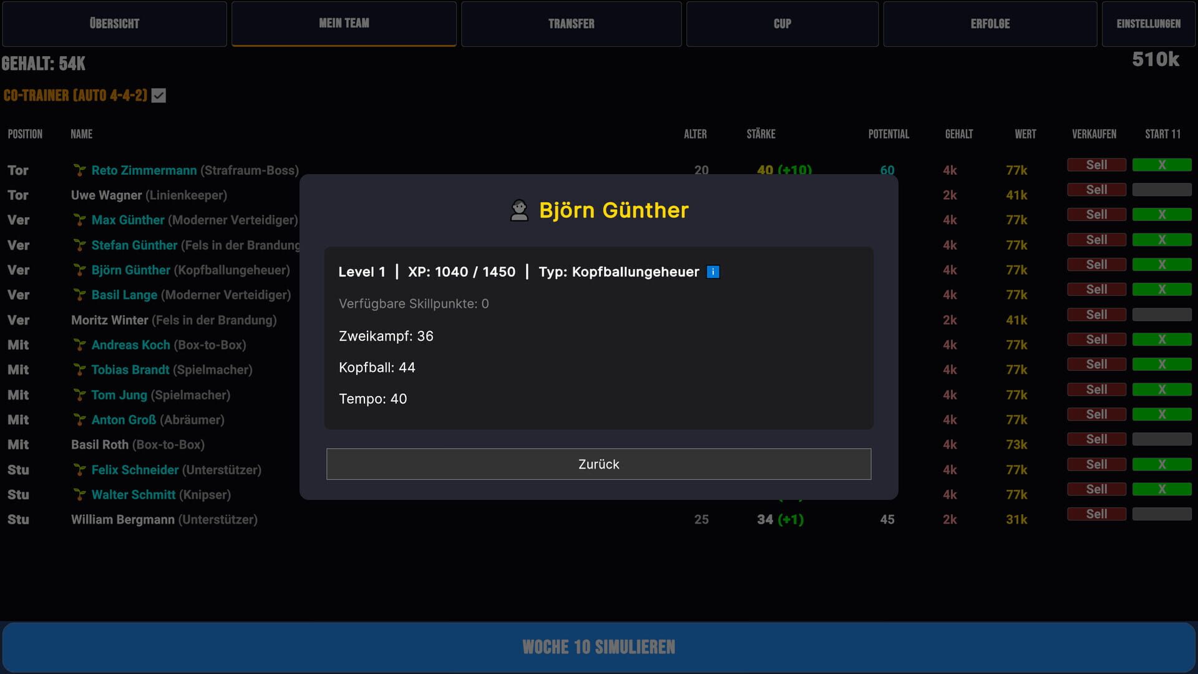
Task: Sell William Bergmann
Action: (1096, 514)
